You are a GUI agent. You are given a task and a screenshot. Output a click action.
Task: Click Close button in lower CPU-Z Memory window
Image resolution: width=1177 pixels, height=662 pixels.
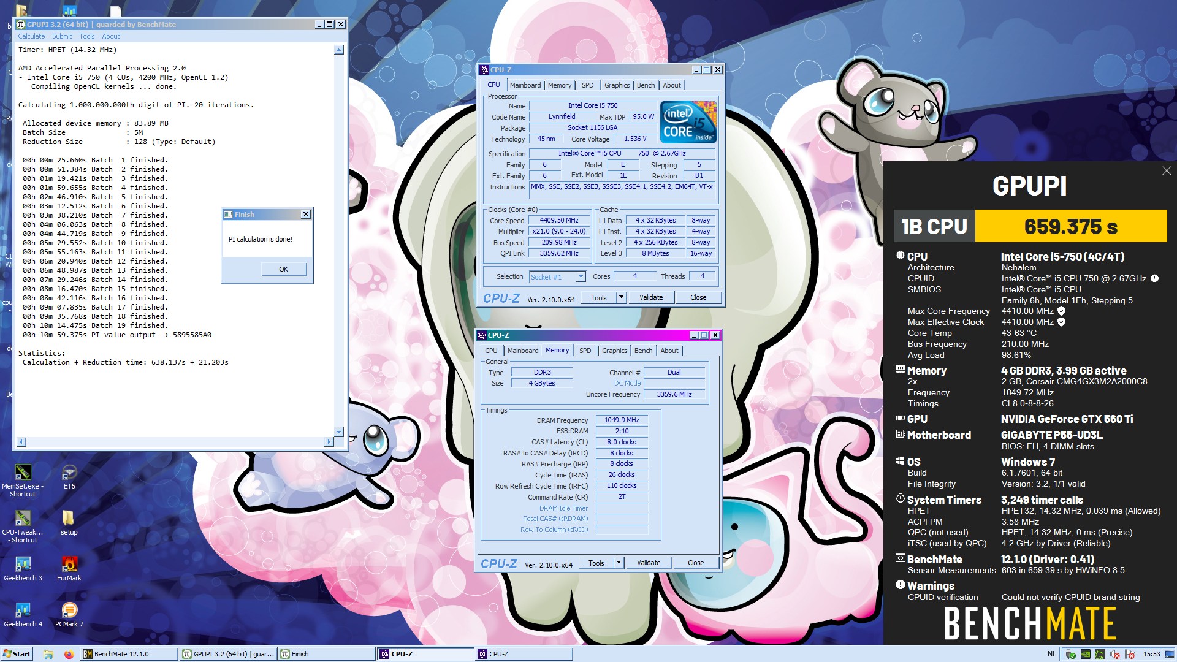(x=696, y=563)
